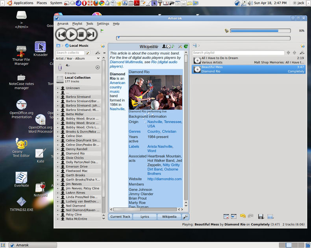Undo the last playlist change

click(243, 216)
